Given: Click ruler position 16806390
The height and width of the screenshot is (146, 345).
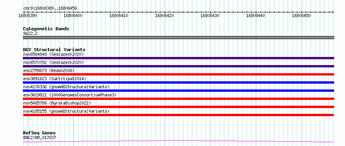Looking at the screenshot, I should [28, 15].
